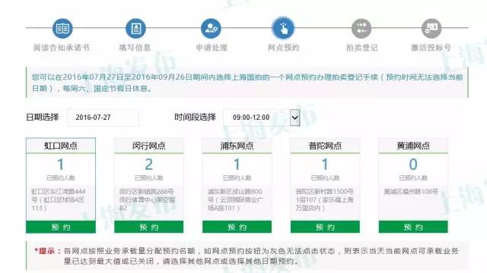The width and height of the screenshot is (487, 273).
Task: Select the 申请处理 step label
Action: [212, 48]
